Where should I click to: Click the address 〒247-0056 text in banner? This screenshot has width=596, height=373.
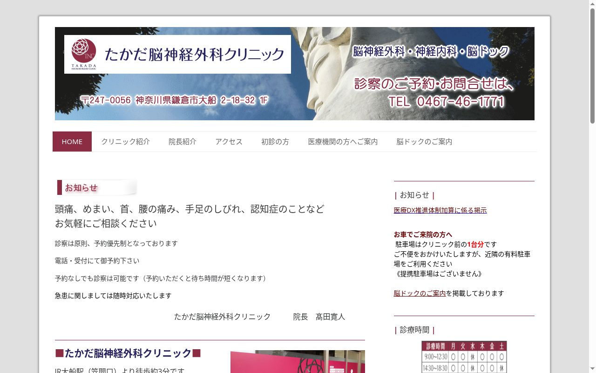point(174,100)
